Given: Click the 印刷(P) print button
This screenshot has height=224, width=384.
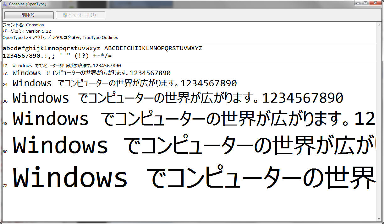Looking at the screenshot, I should coord(29,15).
